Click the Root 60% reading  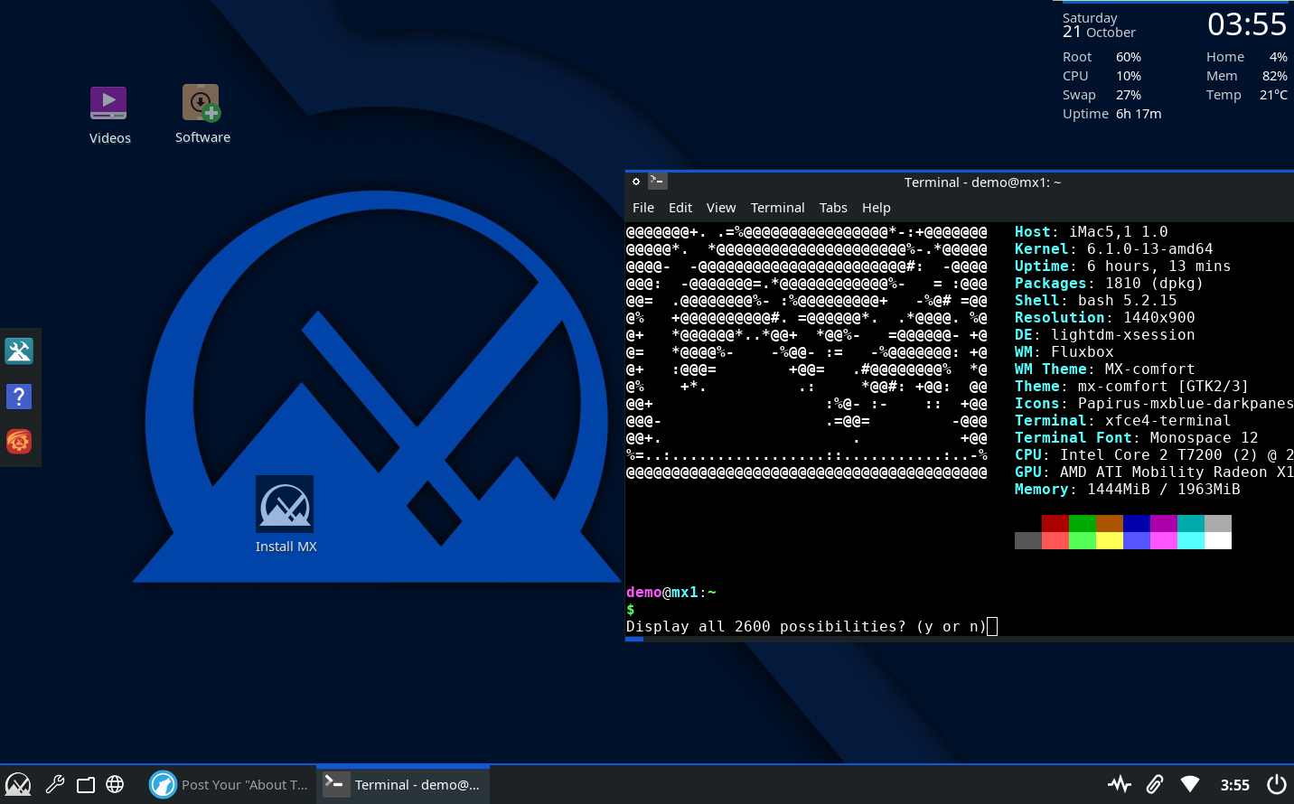point(1102,57)
